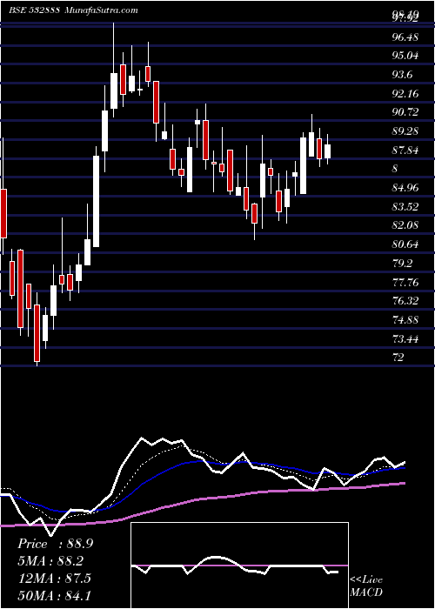Select the 80.64 price axis label
Screen dimensions: 435x609
tap(405, 244)
